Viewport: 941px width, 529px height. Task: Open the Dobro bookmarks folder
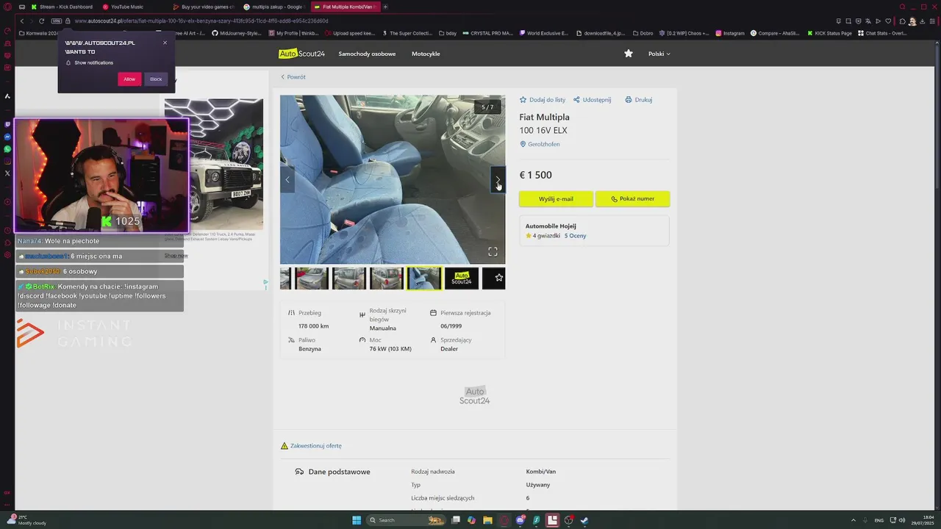642,33
